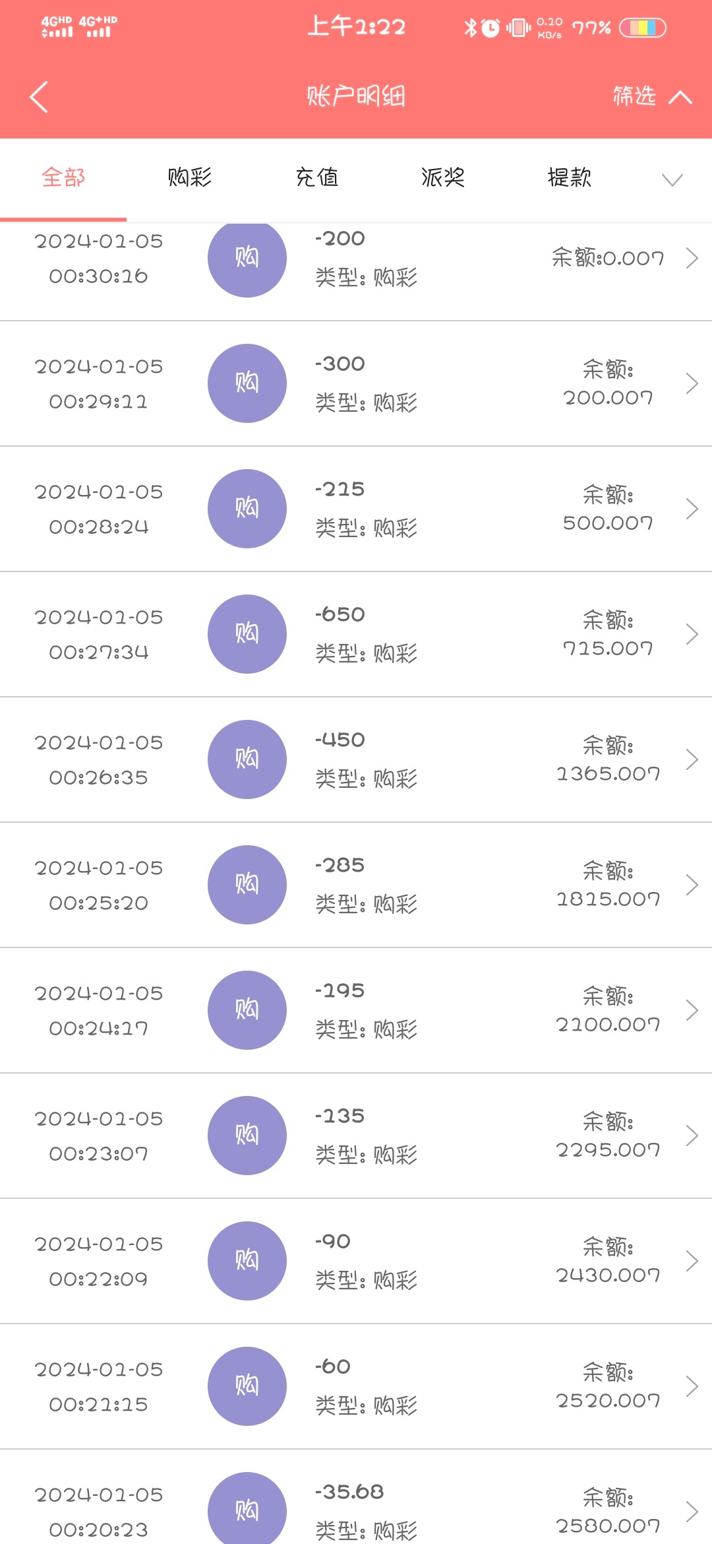Viewport: 712px width, 1544px height.
Task: Tap the 购 icon for -450 transaction
Action: 247,759
